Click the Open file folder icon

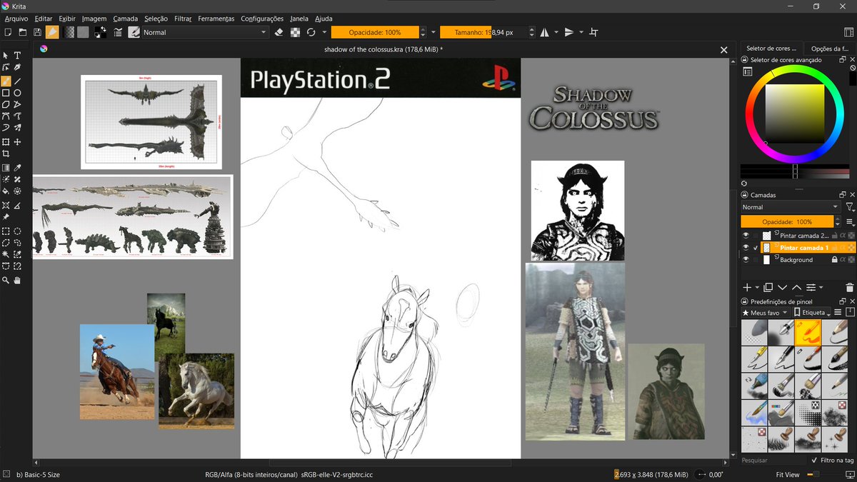tap(22, 32)
